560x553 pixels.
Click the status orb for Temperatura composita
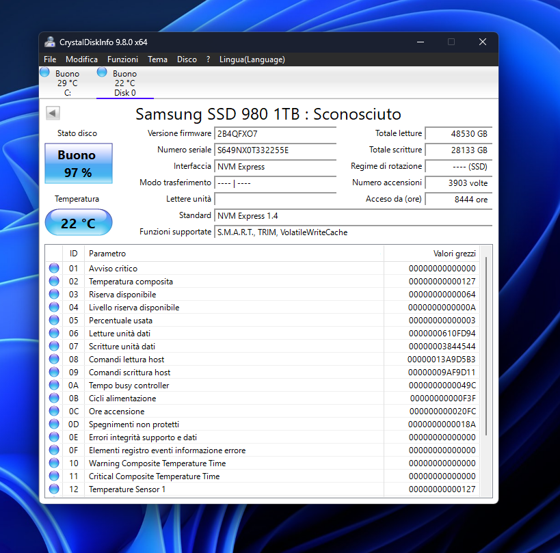point(54,282)
